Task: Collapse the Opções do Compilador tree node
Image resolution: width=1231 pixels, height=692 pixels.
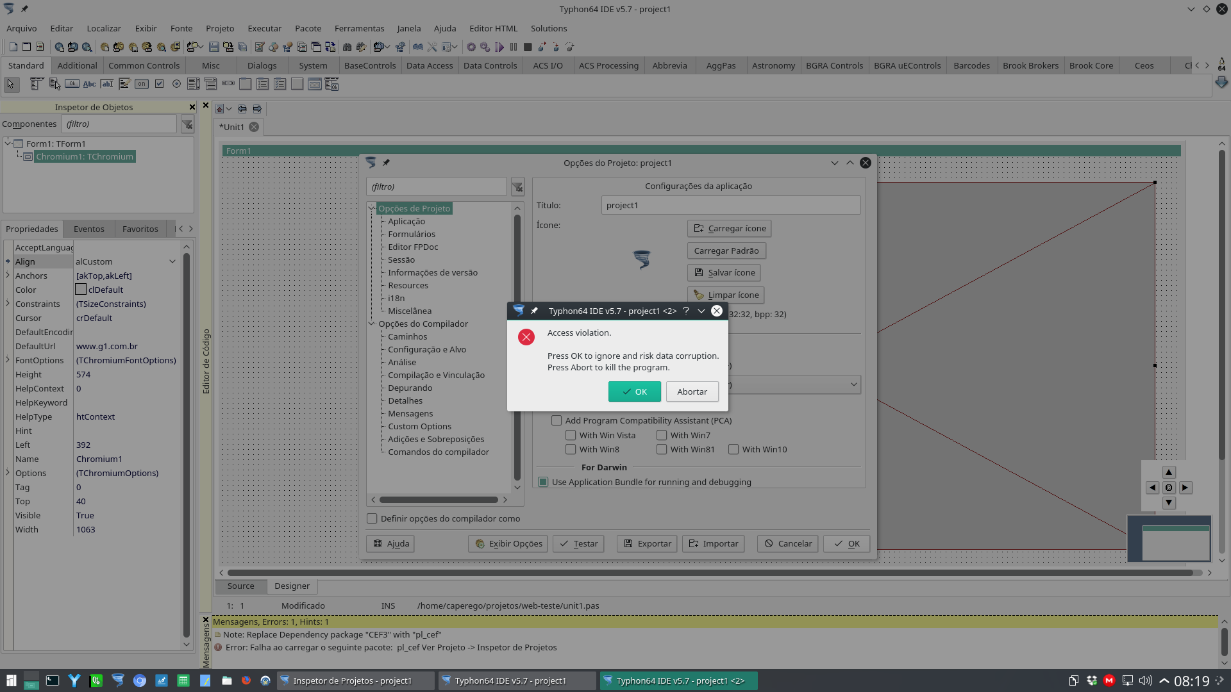Action: (371, 324)
